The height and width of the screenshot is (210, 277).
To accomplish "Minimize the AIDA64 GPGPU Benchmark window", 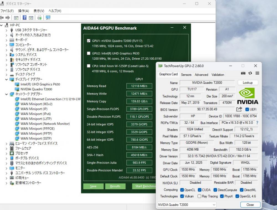I will [x=172, y=27].
